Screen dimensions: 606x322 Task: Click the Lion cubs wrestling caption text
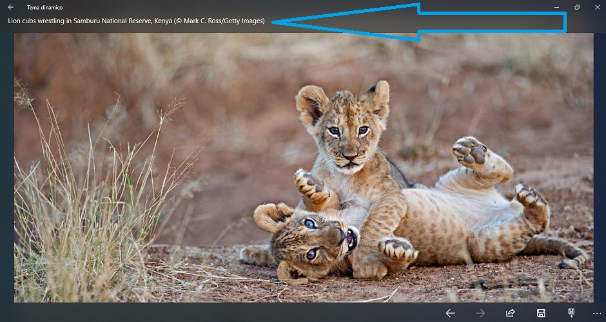137,21
